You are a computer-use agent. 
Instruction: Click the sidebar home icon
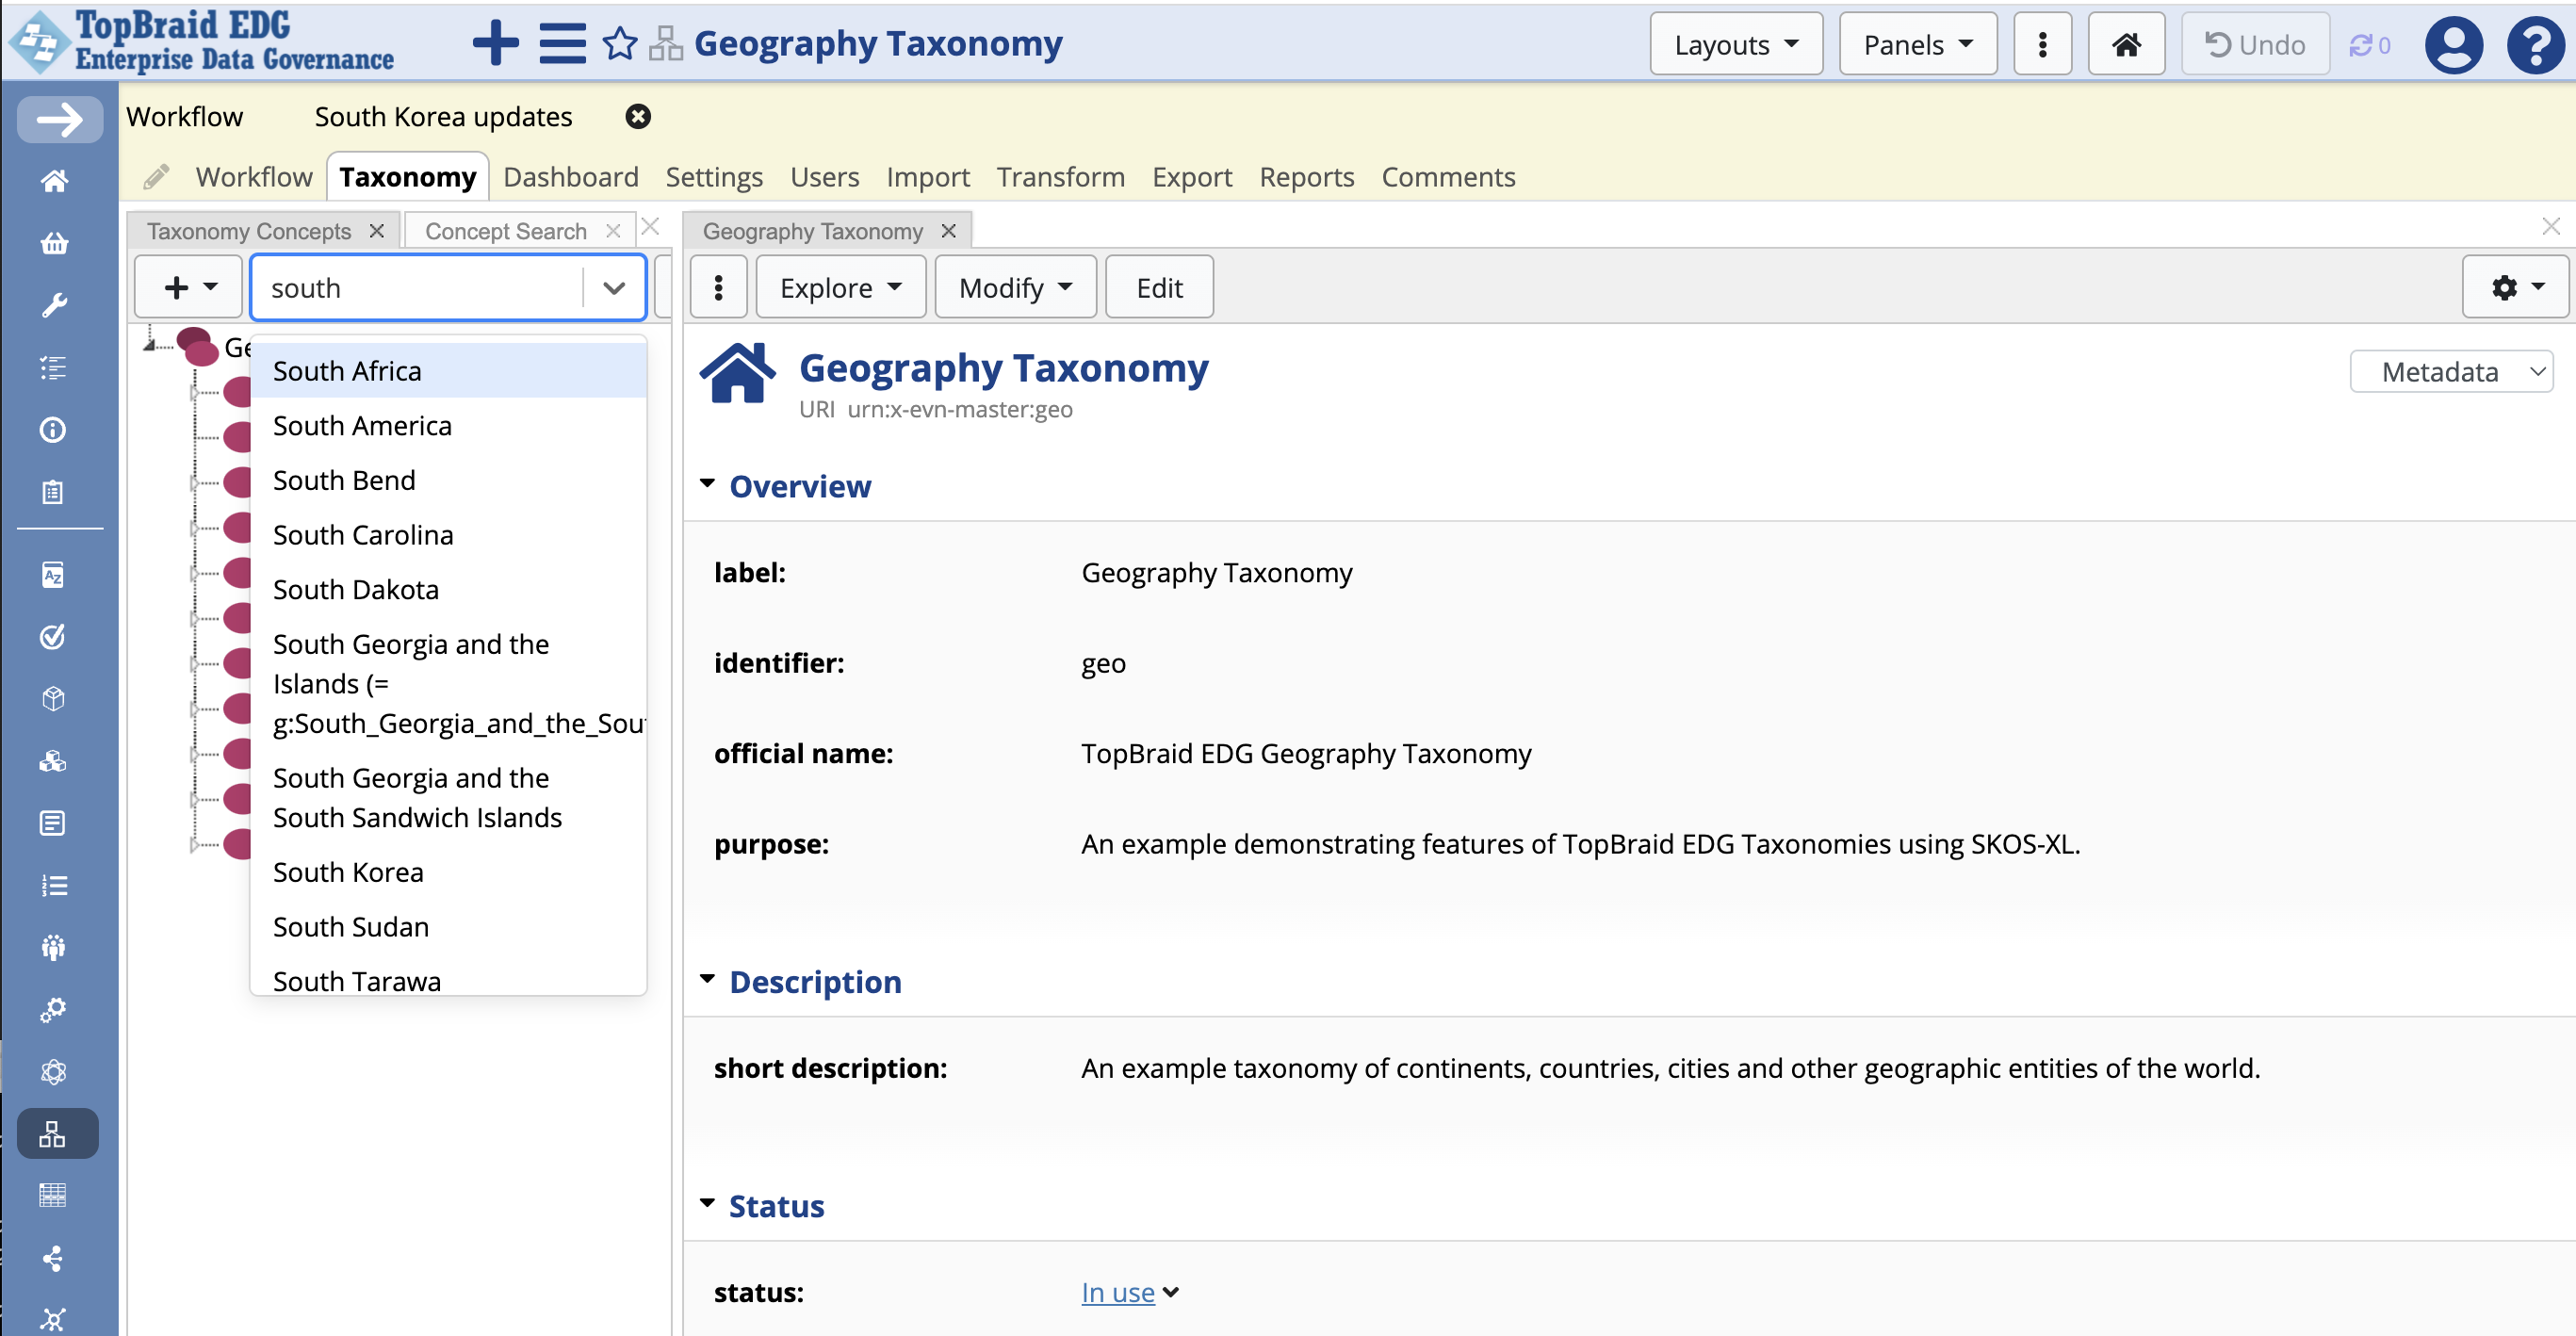click(54, 181)
